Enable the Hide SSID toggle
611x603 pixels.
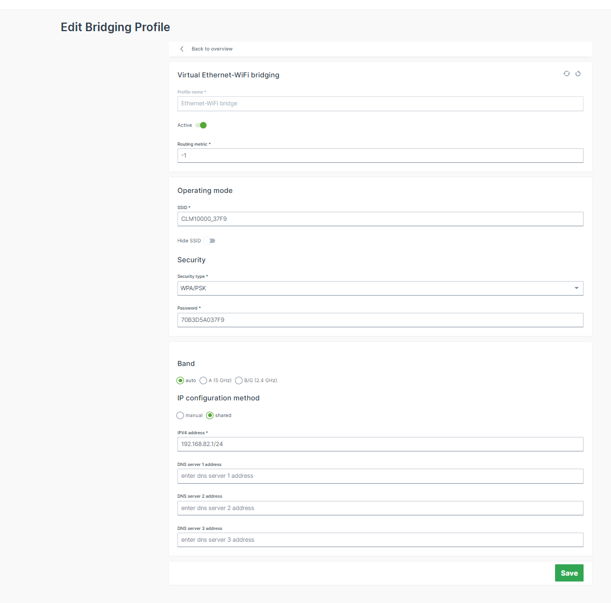[210, 240]
